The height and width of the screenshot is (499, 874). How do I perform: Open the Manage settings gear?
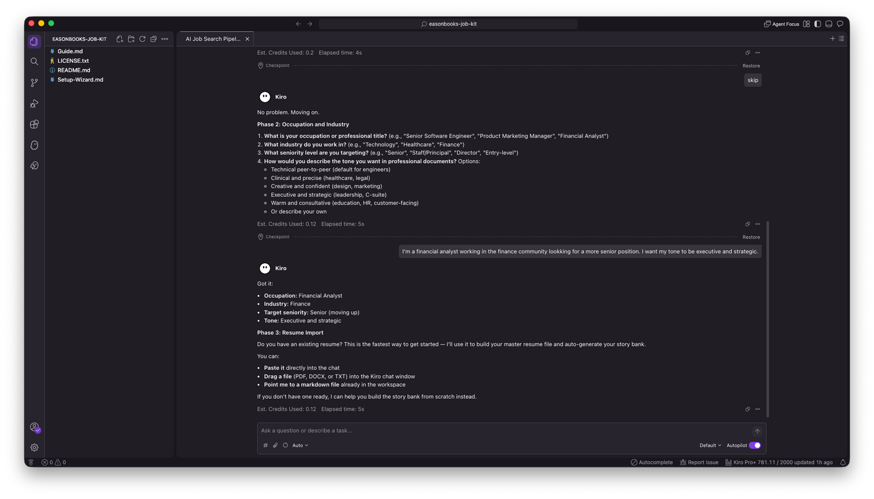click(34, 448)
